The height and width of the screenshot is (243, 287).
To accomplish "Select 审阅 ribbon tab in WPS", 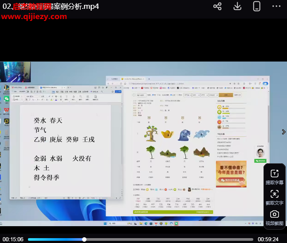I will pyautogui.click(x=71, y=92).
